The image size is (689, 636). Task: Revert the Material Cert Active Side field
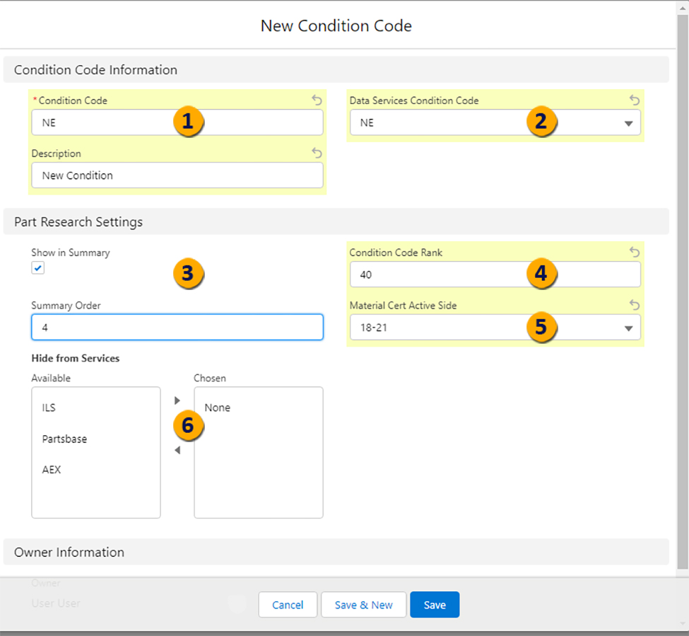pyautogui.click(x=635, y=306)
